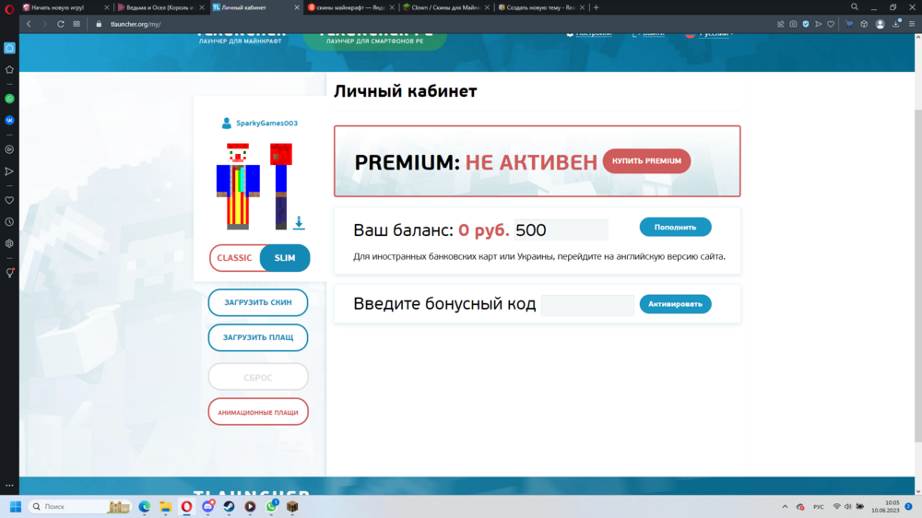This screenshot has width=922, height=518.
Task: Switch to 'Ведьма и Осел' tab
Action: 160,7
